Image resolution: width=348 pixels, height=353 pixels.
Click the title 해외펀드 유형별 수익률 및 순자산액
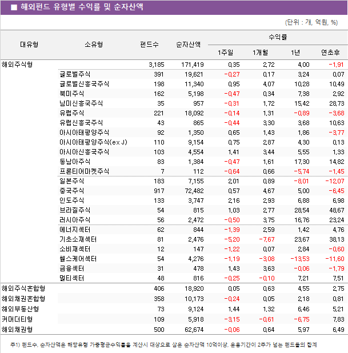point(82,7)
